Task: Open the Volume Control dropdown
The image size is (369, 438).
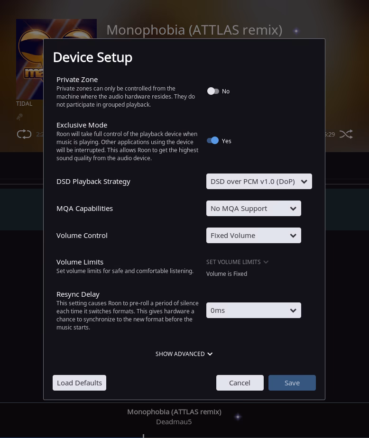Action: click(x=254, y=235)
